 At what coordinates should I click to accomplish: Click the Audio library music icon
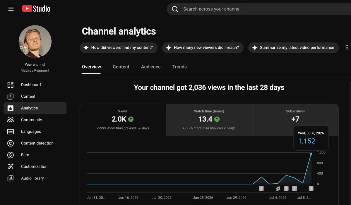point(10,178)
